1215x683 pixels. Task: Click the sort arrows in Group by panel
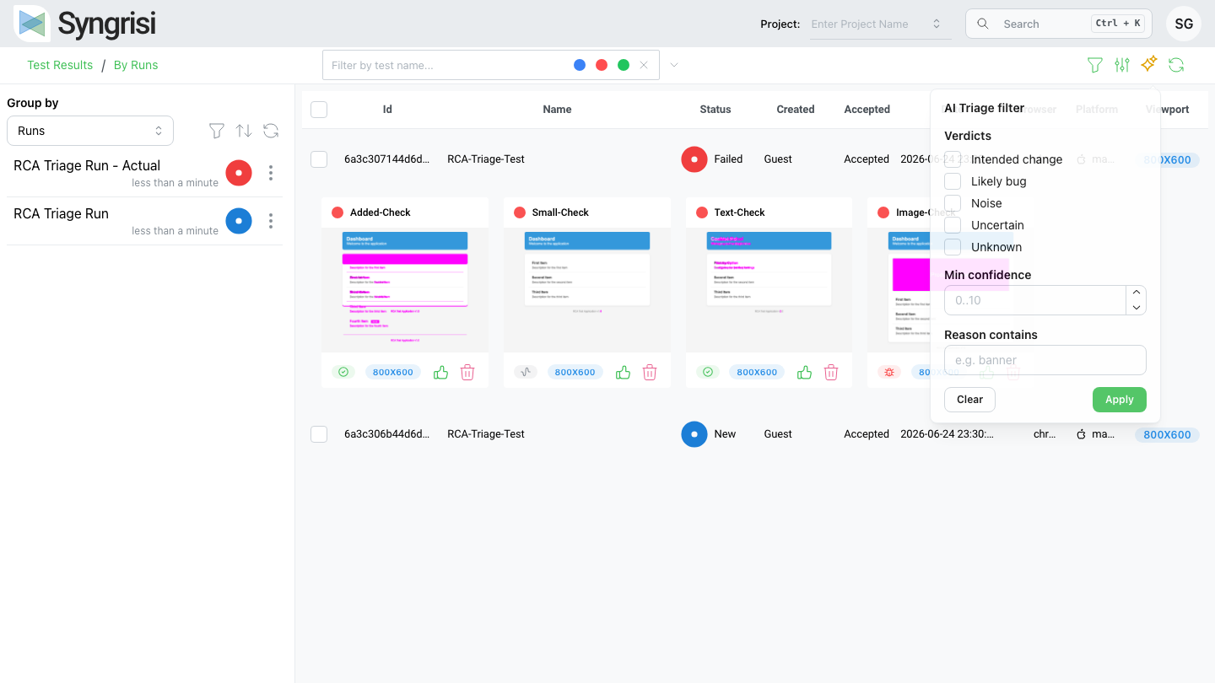point(244,131)
